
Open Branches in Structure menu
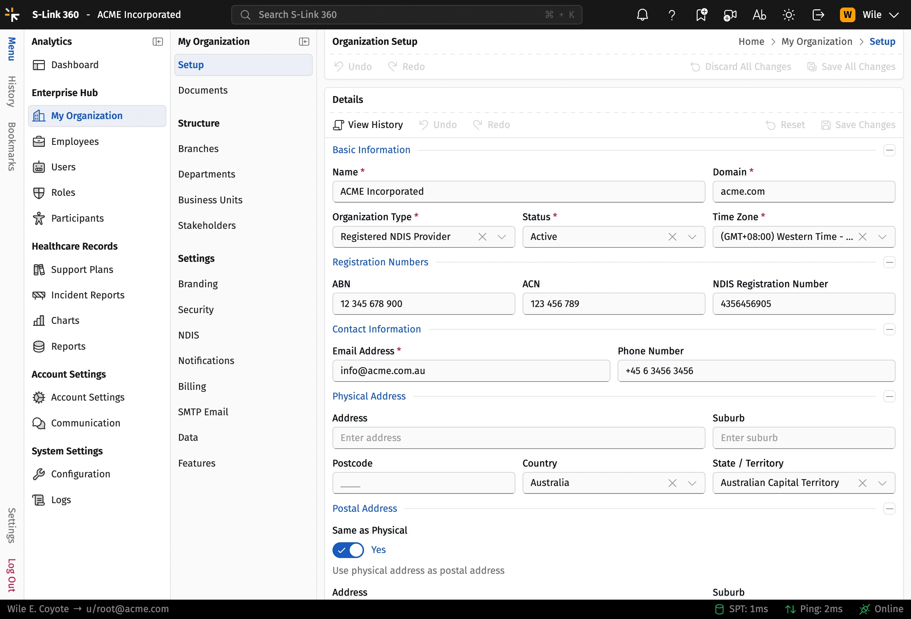pos(198,149)
